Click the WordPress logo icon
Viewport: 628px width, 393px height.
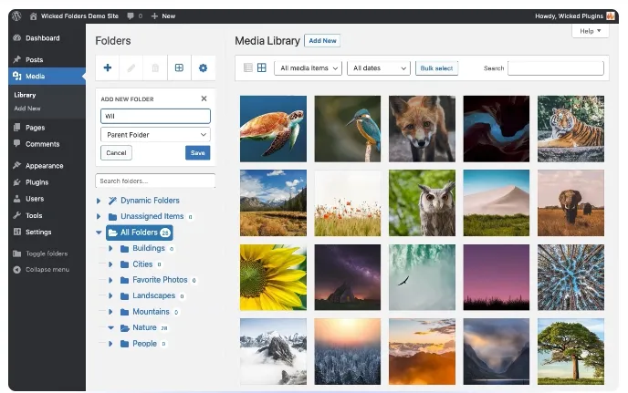point(16,16)
